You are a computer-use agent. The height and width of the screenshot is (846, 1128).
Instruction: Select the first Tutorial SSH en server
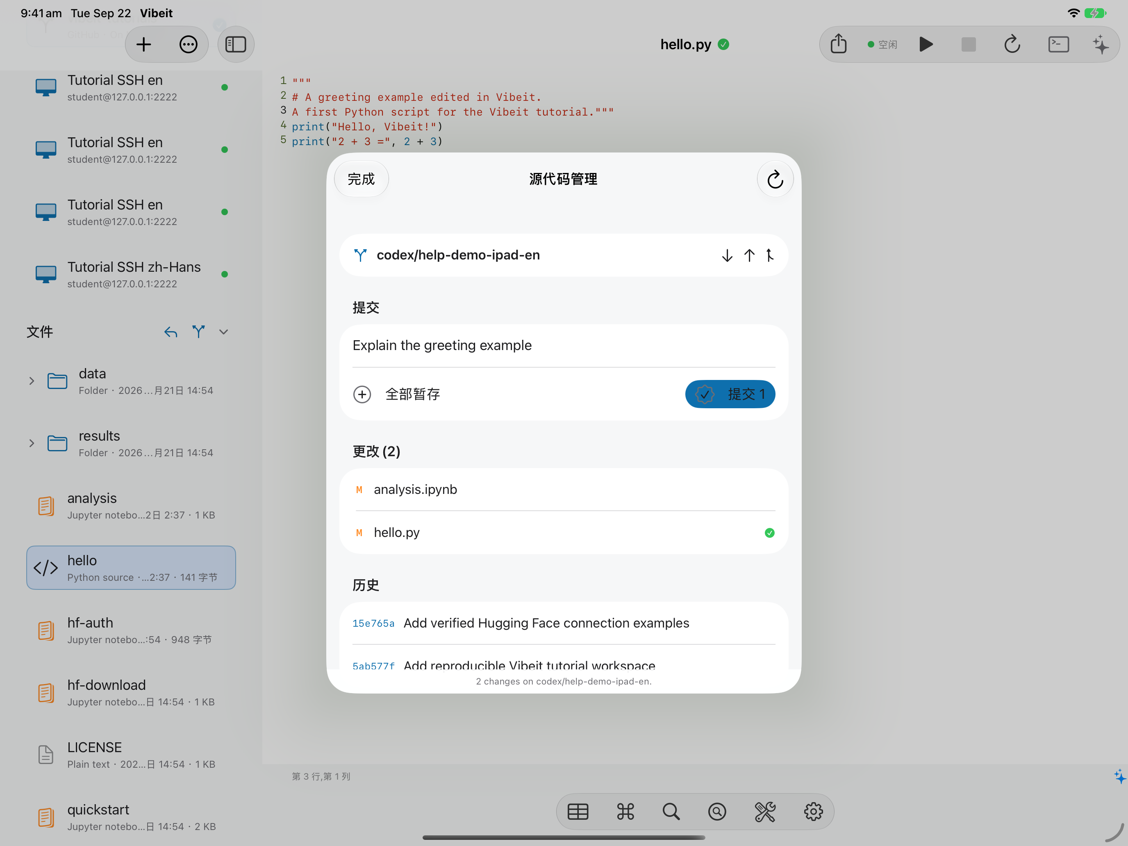[x=131, y=87]
